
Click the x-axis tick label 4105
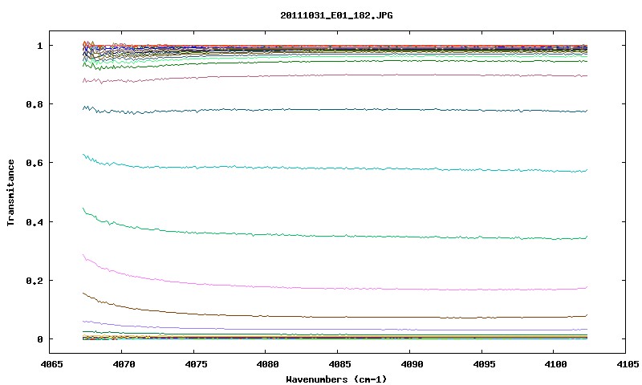[x=627, y=363]
